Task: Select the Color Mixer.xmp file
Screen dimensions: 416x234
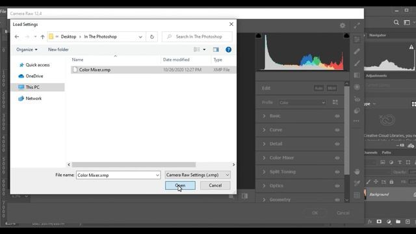Action: pyautogui.click(x=153, y=70)
